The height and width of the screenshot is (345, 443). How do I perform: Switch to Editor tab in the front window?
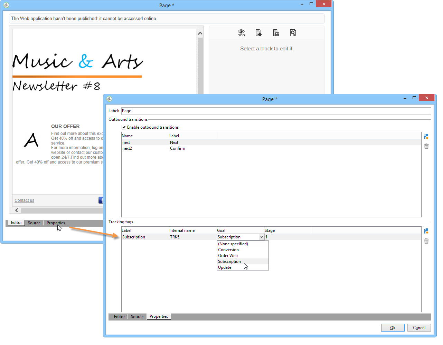120,317
